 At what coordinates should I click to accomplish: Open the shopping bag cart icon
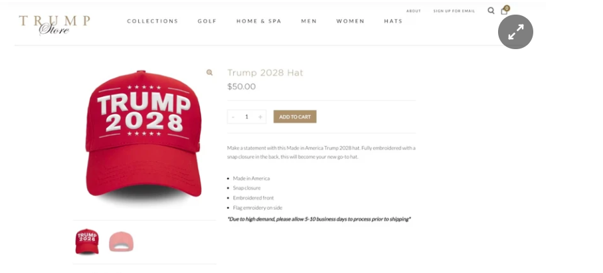(504, 11)
